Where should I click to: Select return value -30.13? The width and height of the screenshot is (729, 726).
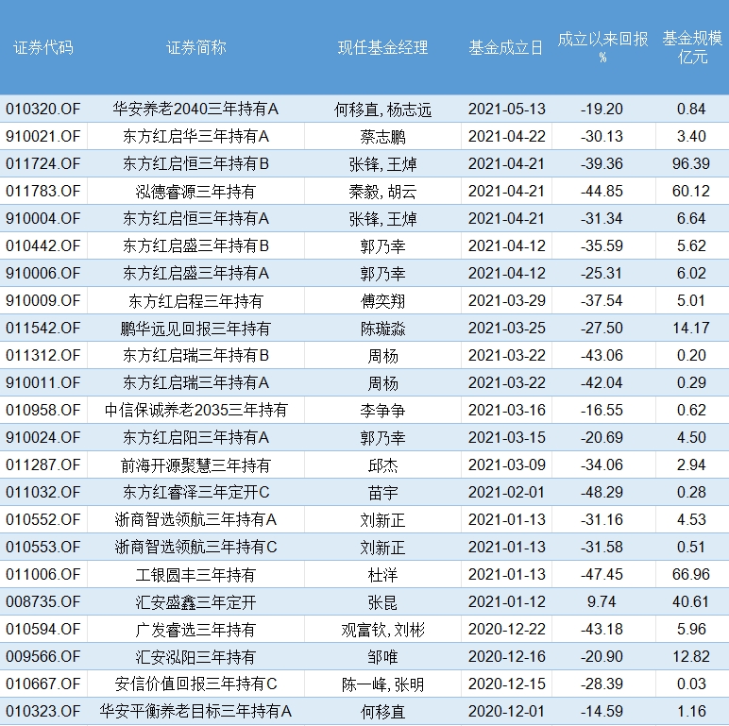tap(602, 137)
